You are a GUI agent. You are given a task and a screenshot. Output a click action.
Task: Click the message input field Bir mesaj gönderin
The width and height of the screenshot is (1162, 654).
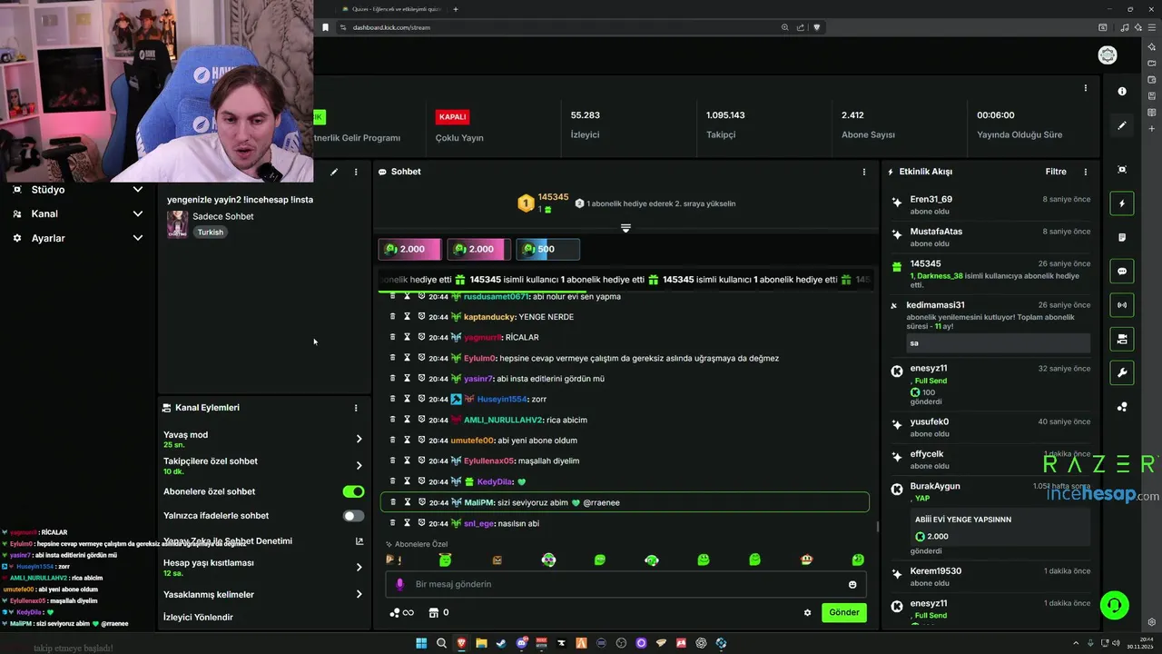(625, 584)
